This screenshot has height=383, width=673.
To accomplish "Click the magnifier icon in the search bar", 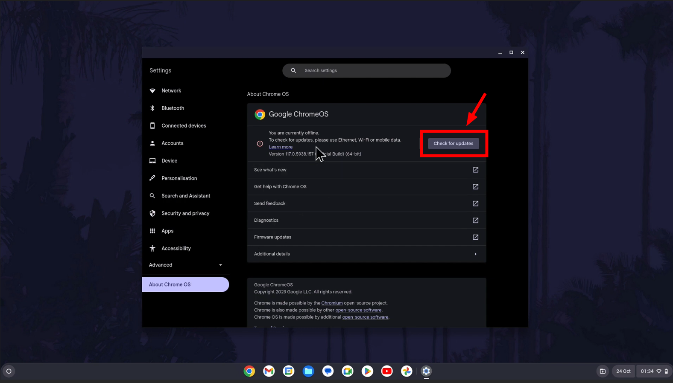I will pyautogui.click(x=293, y=71).
